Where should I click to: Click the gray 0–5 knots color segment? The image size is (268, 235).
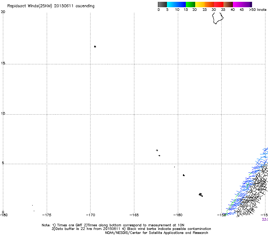pyautogui.click(x=162, y=4)
